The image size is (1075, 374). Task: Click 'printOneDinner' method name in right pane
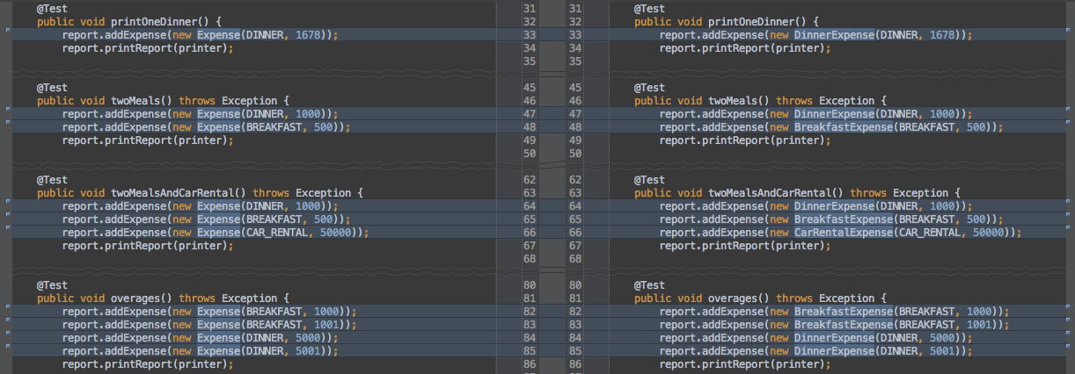click(x=751, y=21)
